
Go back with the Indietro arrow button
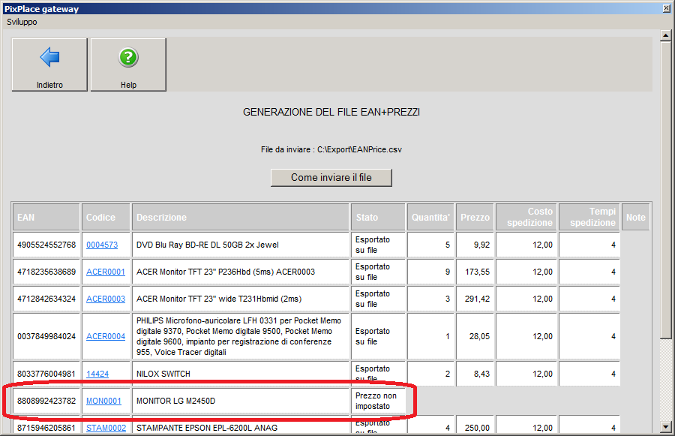point(49,65)
